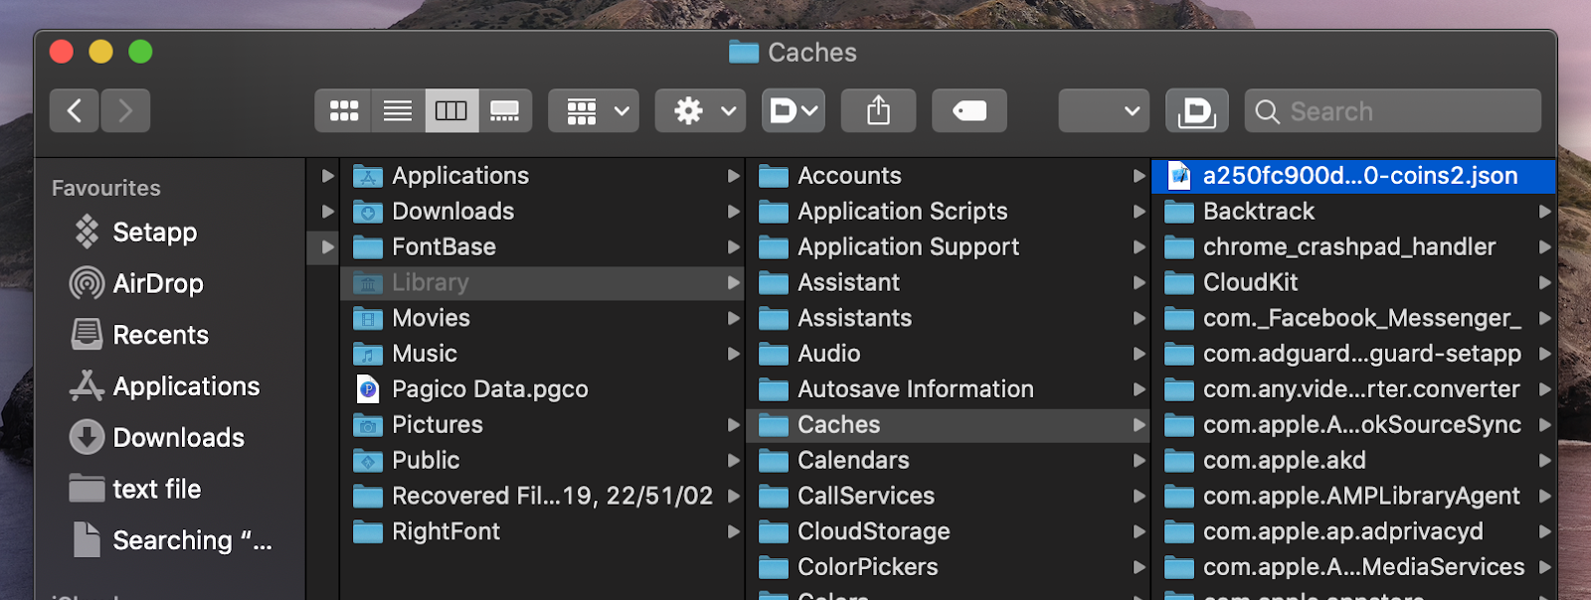Open the group-by arrangement dropdown

point(594,110)
